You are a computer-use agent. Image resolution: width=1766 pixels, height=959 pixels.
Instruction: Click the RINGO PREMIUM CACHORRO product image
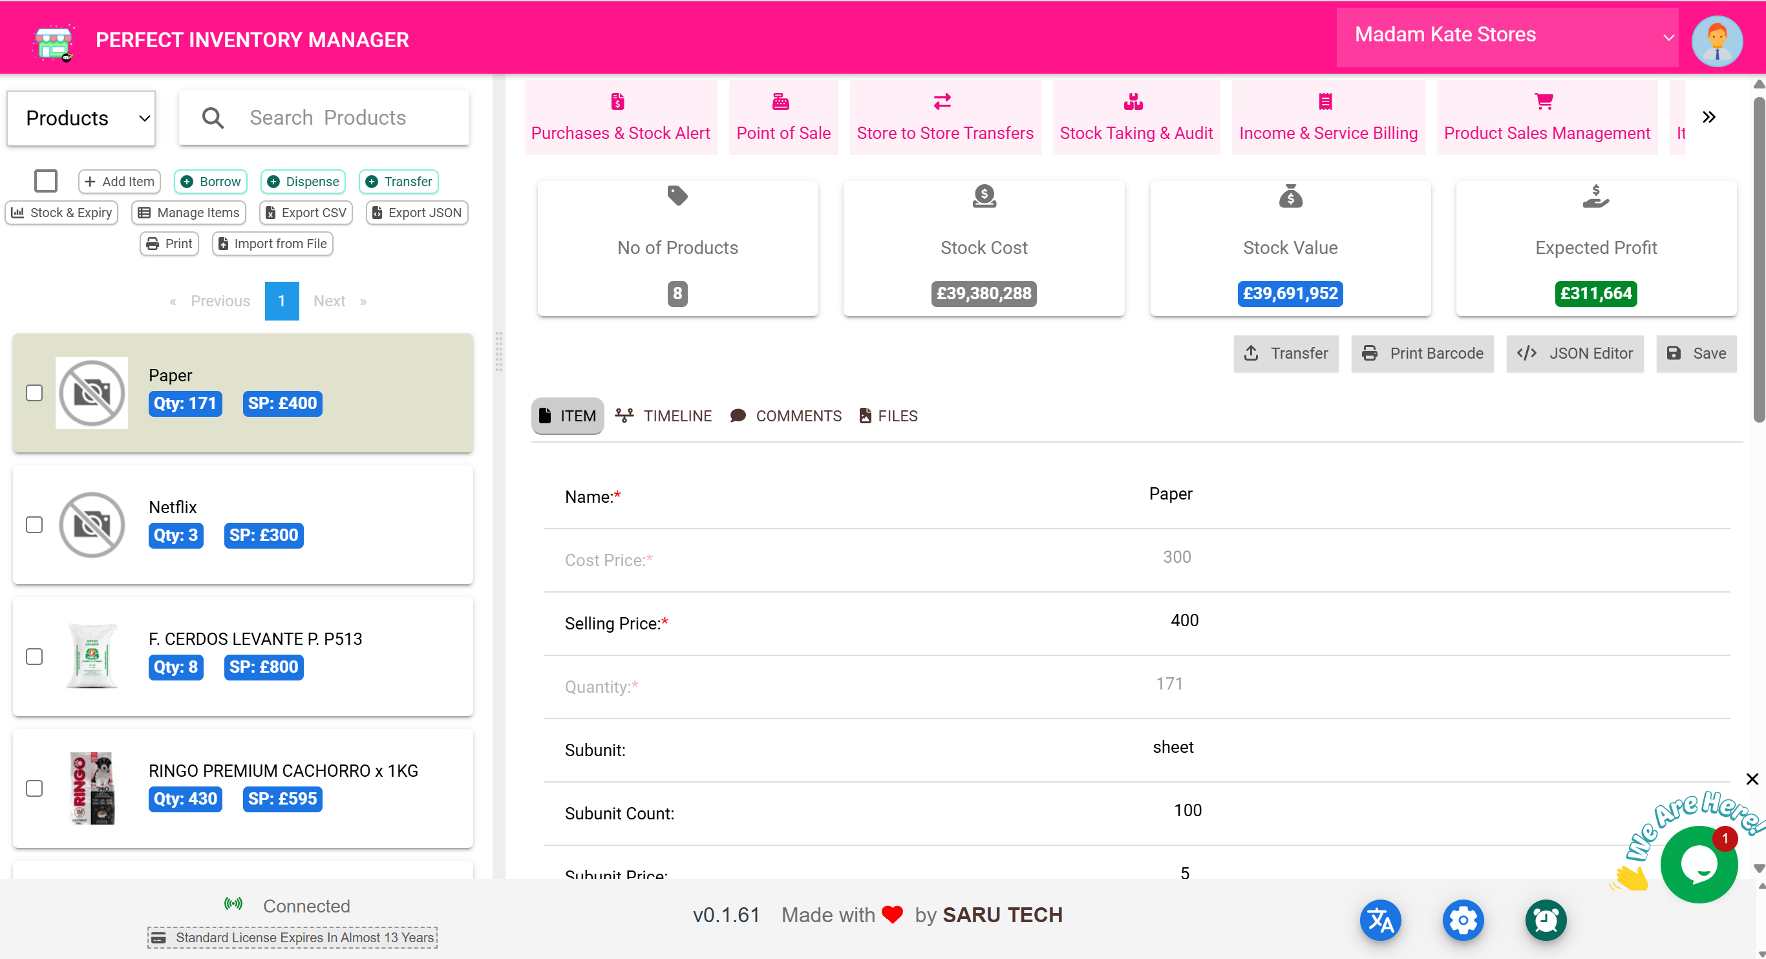[x=92, y=788]
